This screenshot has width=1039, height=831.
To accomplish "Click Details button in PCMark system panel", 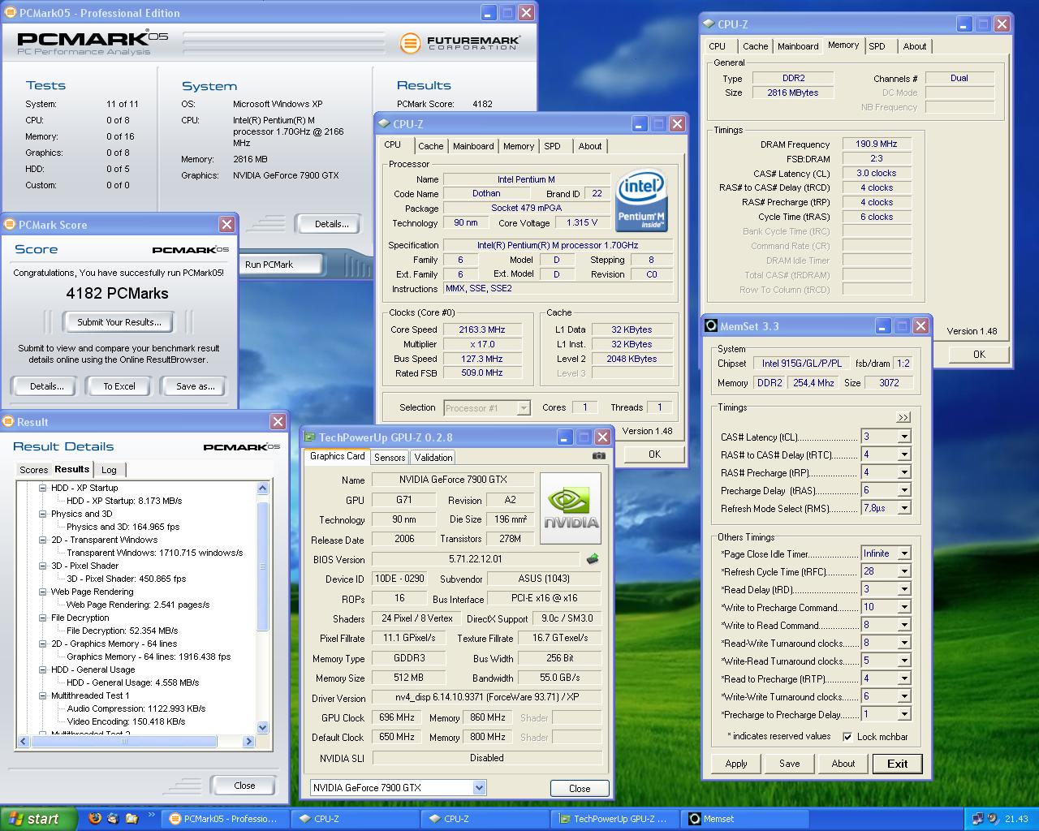I will (331, 224).
